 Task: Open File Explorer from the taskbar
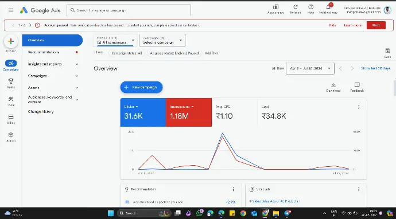(x=276, y=213)
